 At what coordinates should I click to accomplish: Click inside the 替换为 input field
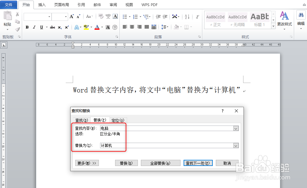click(x=153, y=145)
